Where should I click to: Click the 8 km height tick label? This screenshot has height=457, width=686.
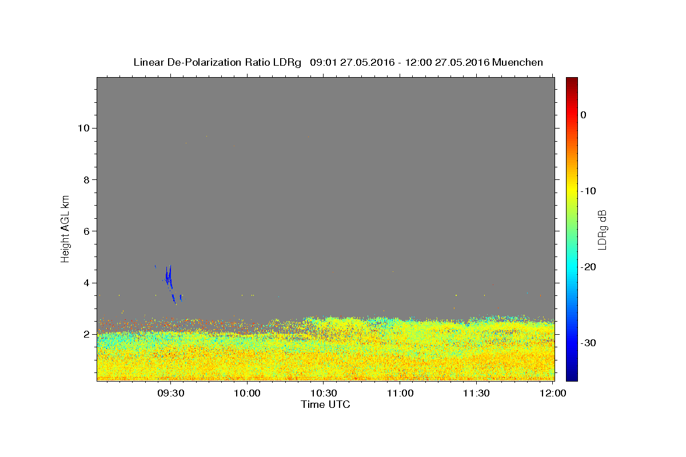point(87,179)
